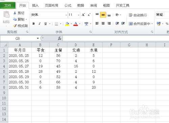Toggle middle vertical alignment

(103, 15)
